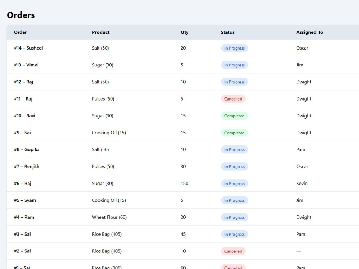Select order #8 – Gopika
The height and width of the screenshot is (269, 359).
(27, 150)
